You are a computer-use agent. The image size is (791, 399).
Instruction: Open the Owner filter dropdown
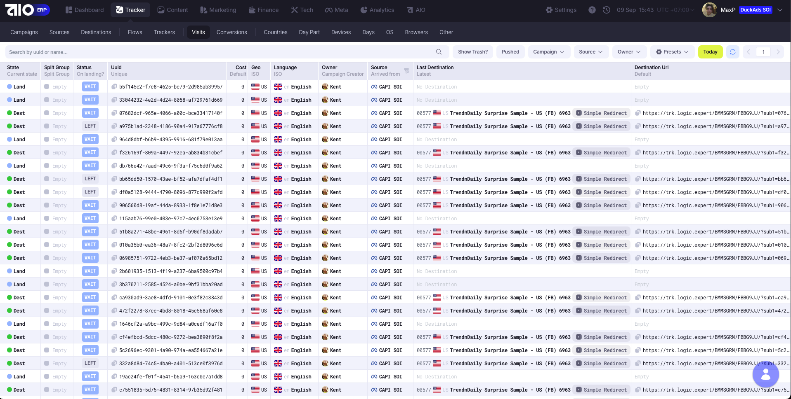pyautogui.click(x=629, y=52)
